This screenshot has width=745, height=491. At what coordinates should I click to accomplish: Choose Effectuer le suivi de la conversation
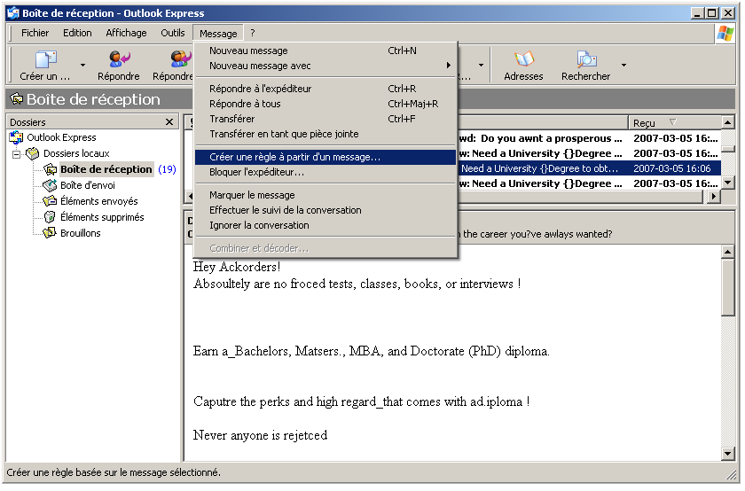point(326,210)
